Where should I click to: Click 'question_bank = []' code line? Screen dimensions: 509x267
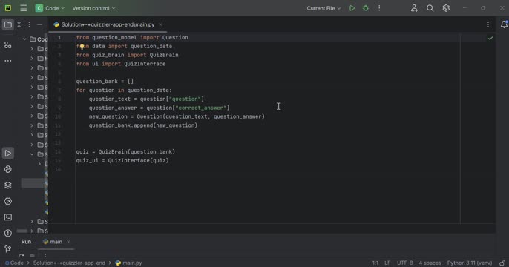point(105,82)
